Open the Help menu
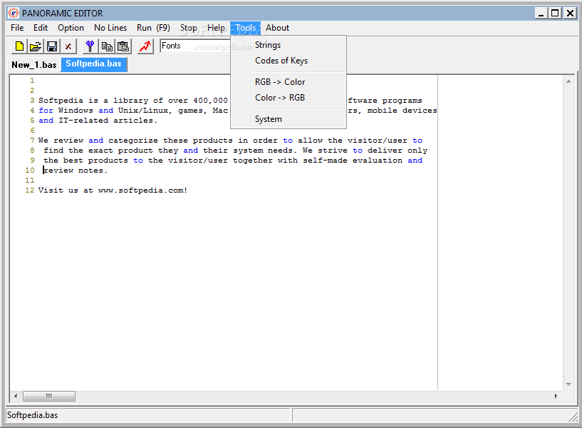This screenshot has height=428, width=582. click(216, 28)
